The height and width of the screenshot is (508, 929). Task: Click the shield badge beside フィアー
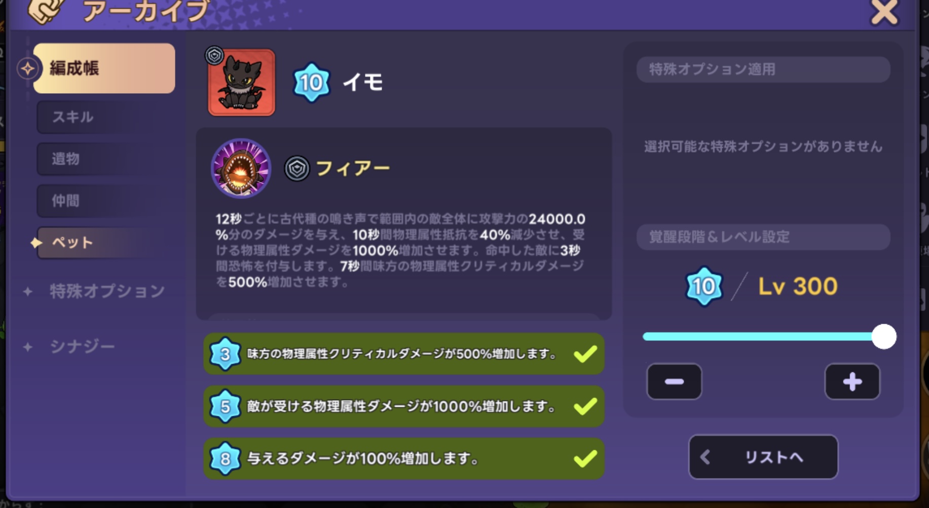(297, 169)
